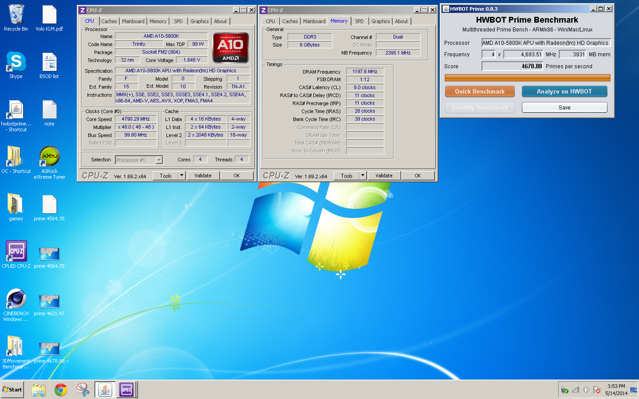639x399 pixels.
Task: Open the Start menu
Action: 12,390
